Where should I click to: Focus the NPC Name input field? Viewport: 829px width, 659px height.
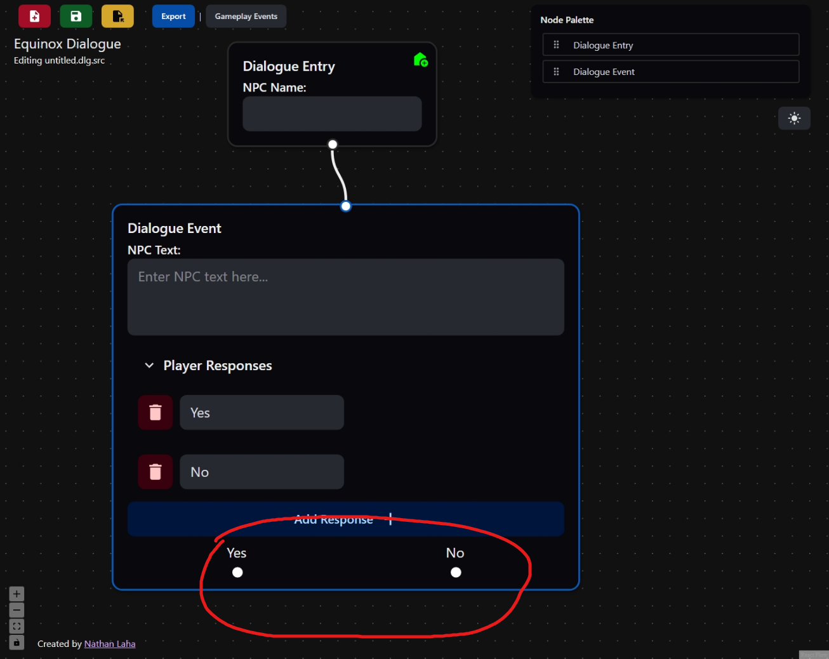tap(331, 114)
